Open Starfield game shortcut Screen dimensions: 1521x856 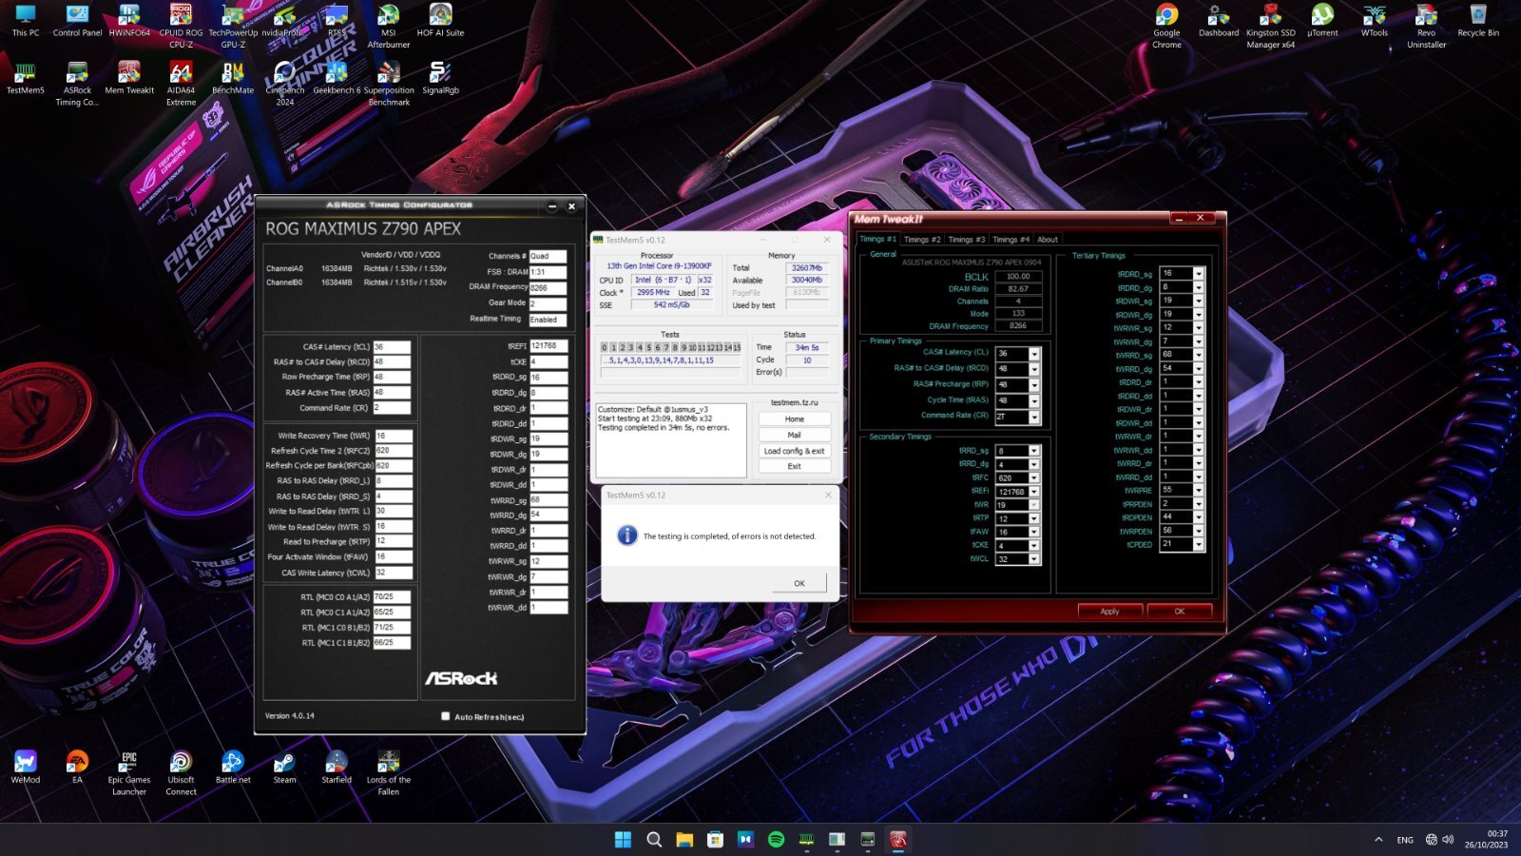[337, 768]
